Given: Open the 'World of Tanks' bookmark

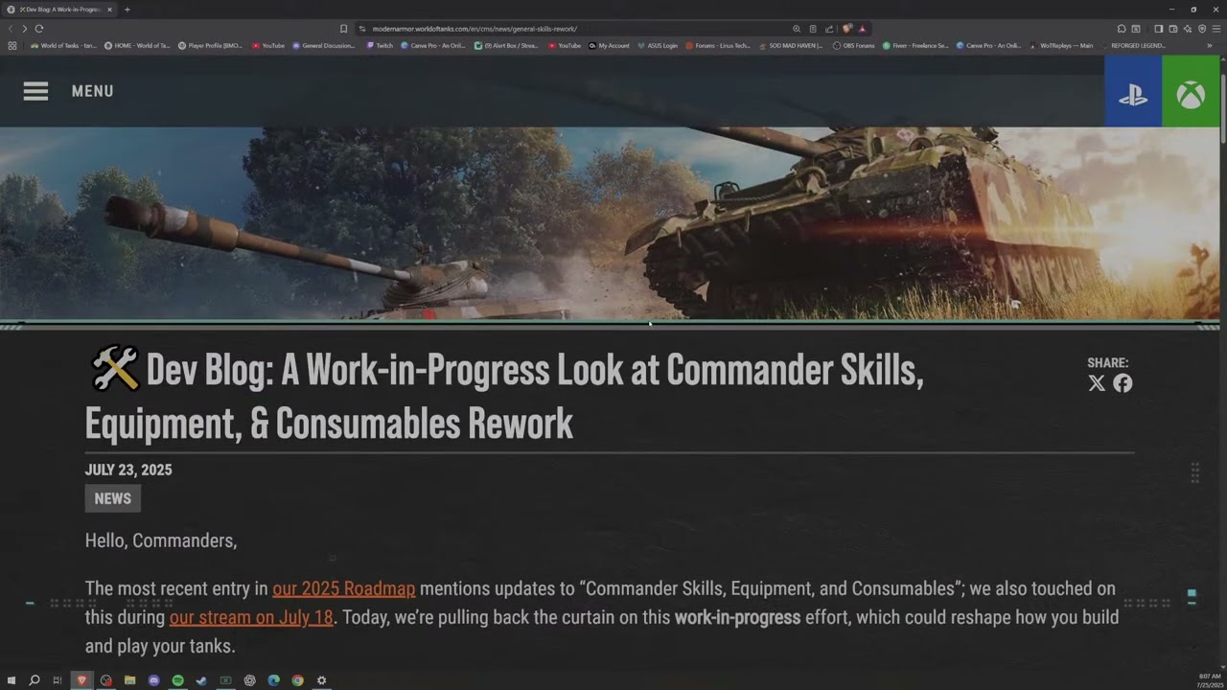Looking at the screenshot, I should pos(64,45).
